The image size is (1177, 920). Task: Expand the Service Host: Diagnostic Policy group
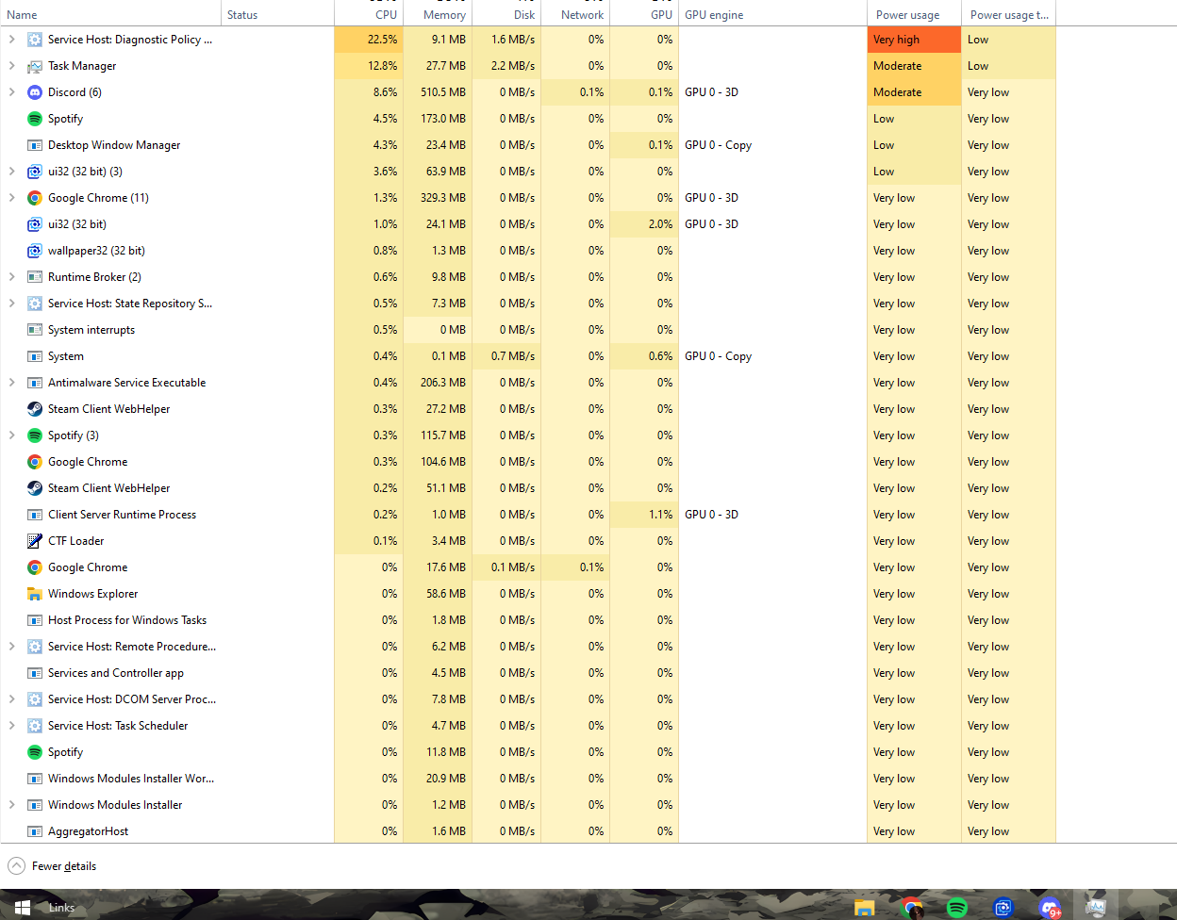tap(11, 40)
